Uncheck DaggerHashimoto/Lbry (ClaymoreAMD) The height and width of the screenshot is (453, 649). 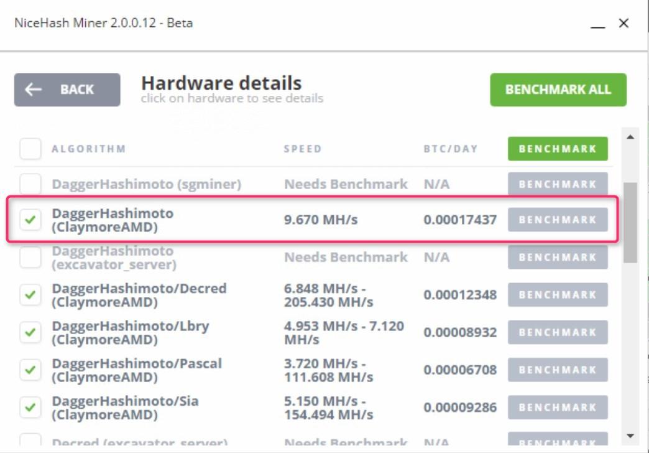[x=30, y=332]
